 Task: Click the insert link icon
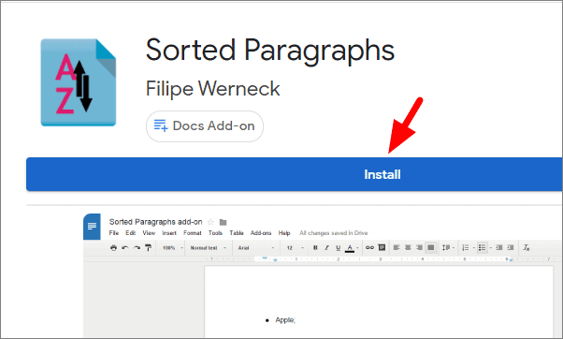coord(369,247)
